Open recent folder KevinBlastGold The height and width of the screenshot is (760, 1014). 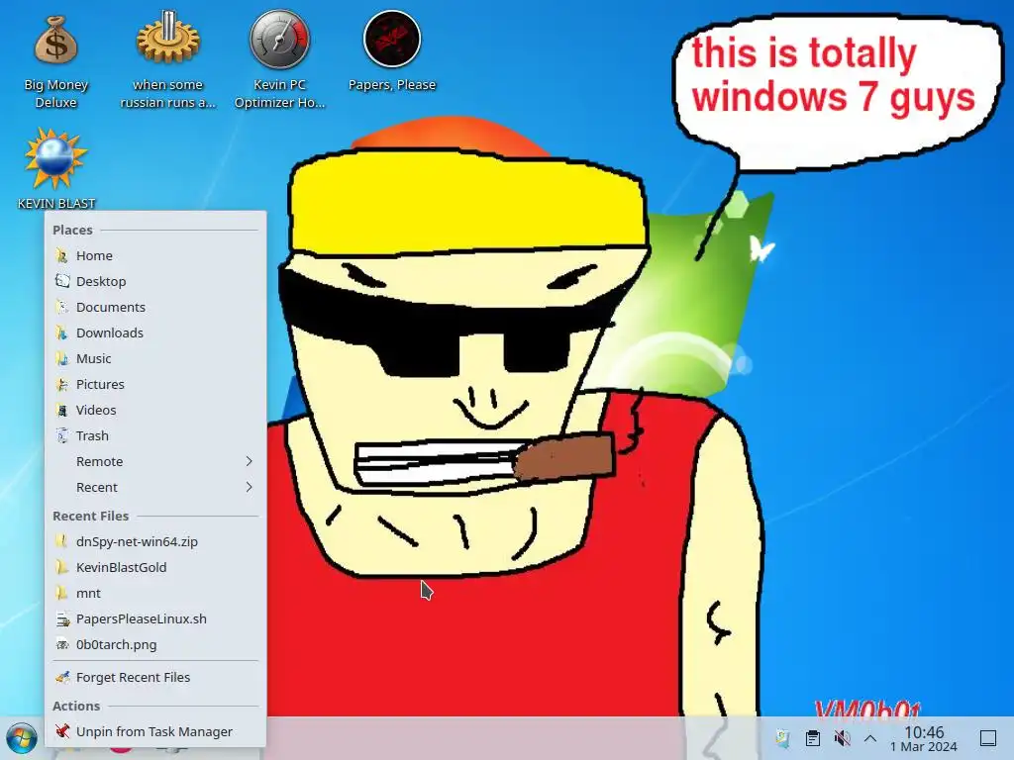coord(155,567)
